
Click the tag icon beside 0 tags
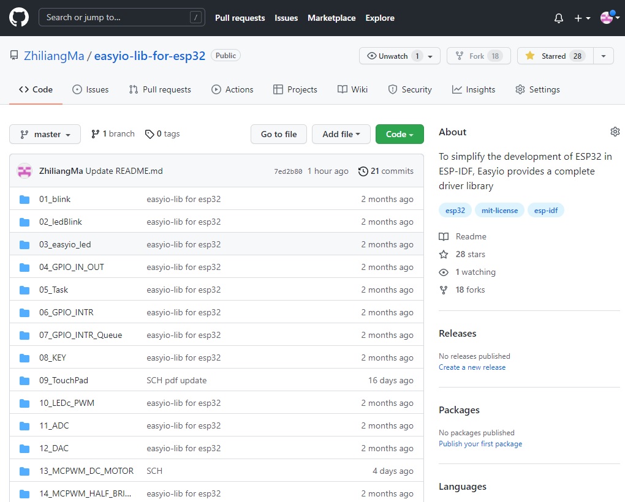click(150, 134)
